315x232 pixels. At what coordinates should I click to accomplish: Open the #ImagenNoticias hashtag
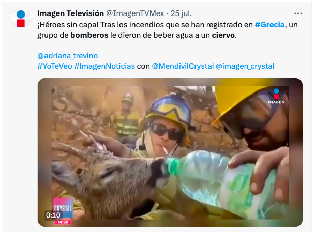click(x=104, y=66)
